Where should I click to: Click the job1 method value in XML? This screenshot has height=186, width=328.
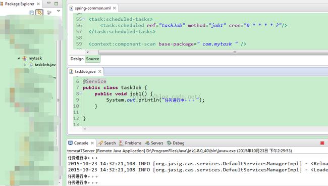click(217, 25)
